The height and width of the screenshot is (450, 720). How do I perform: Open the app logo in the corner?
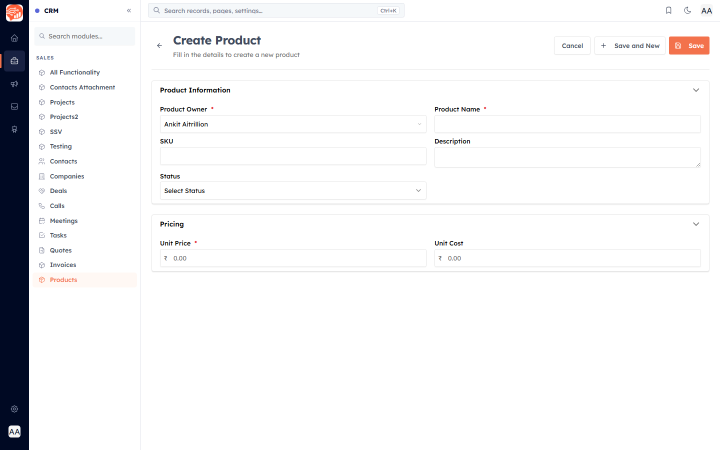tap(14, 13)
